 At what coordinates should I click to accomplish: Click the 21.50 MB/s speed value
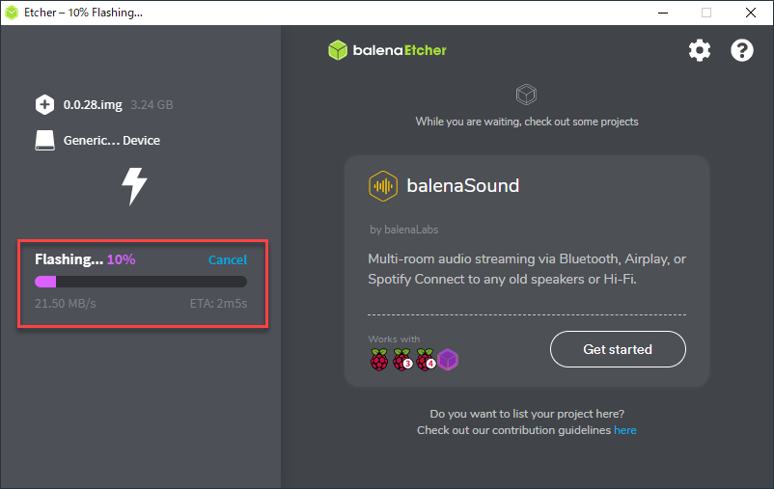(66, 304)
